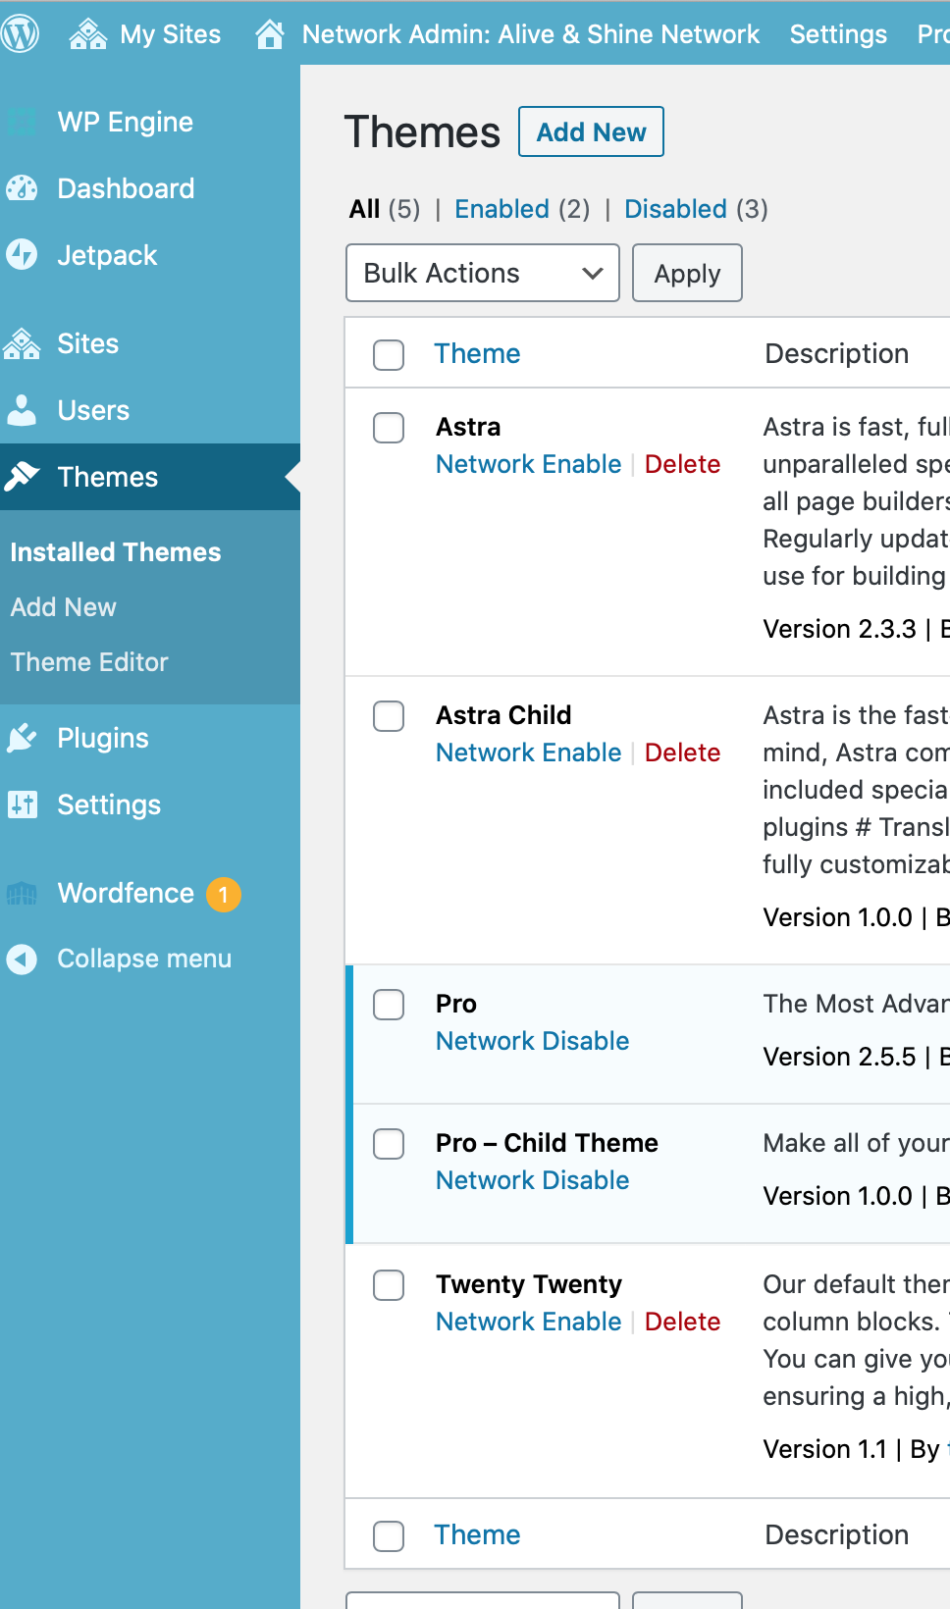The width and height of the screenshot is (950, 1609).
Task: Open the Bulk Actions dropdown
Action: (x=483, y=273)
